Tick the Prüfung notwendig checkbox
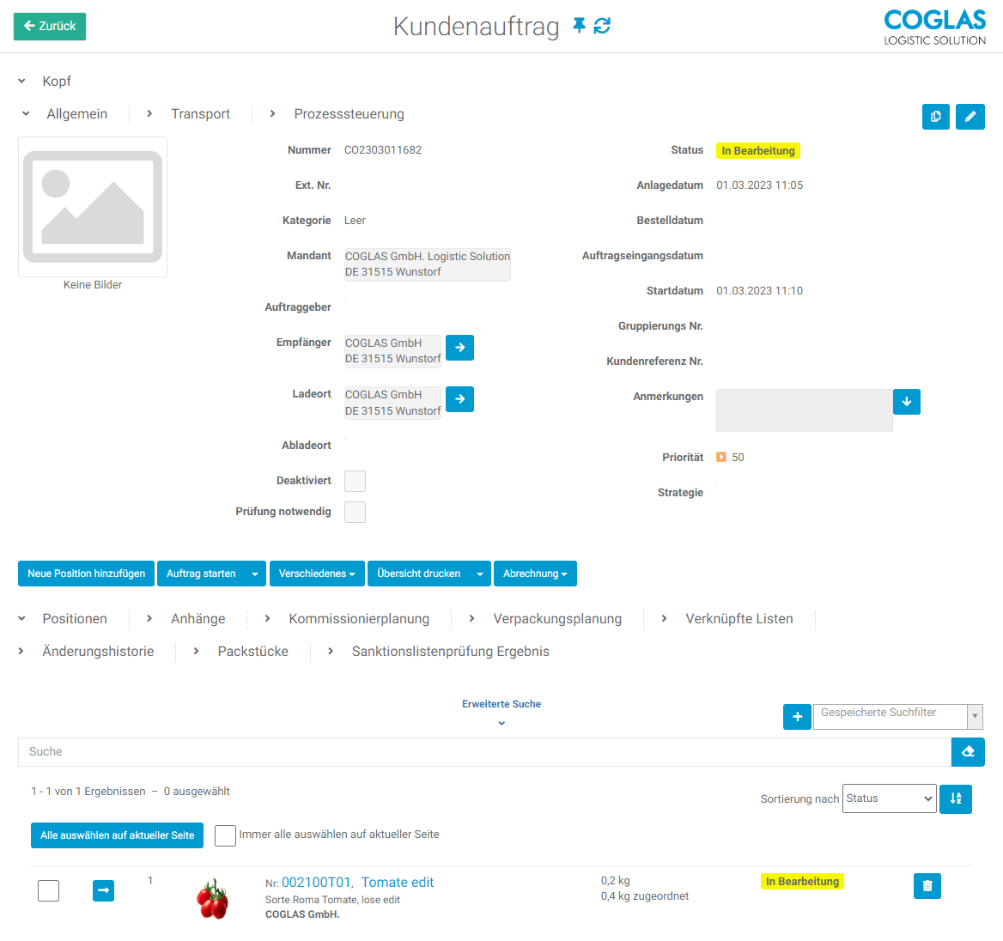Screen dimensions: 1003x941 coord(355,512)
